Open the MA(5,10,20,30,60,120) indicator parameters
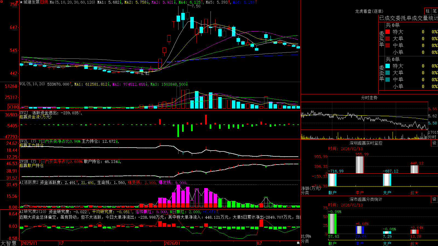The image size is (438, 246). point(72,2)
